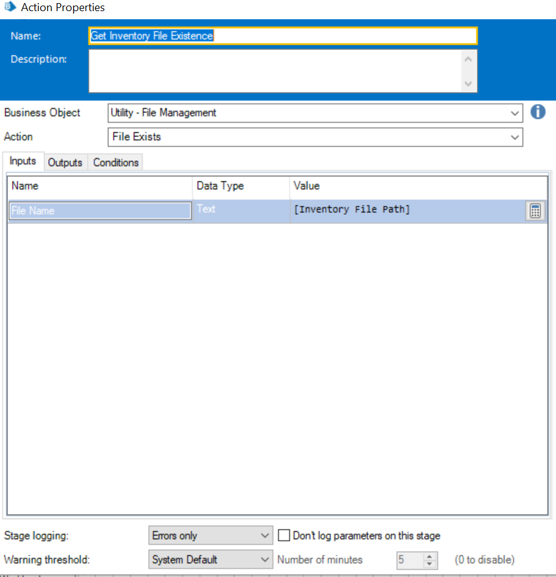Click the Description box scroll up arrow

468,60
